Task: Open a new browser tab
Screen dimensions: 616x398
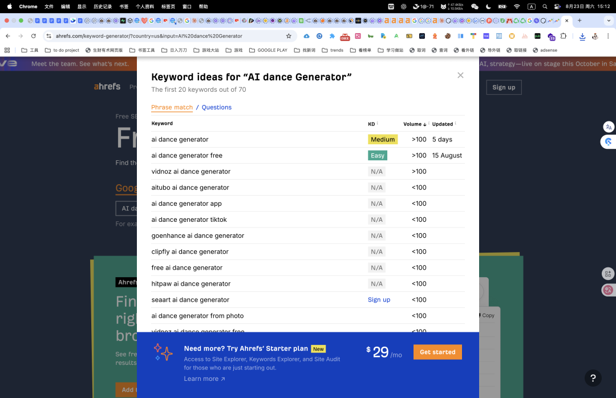Action: tap(579, 21)
